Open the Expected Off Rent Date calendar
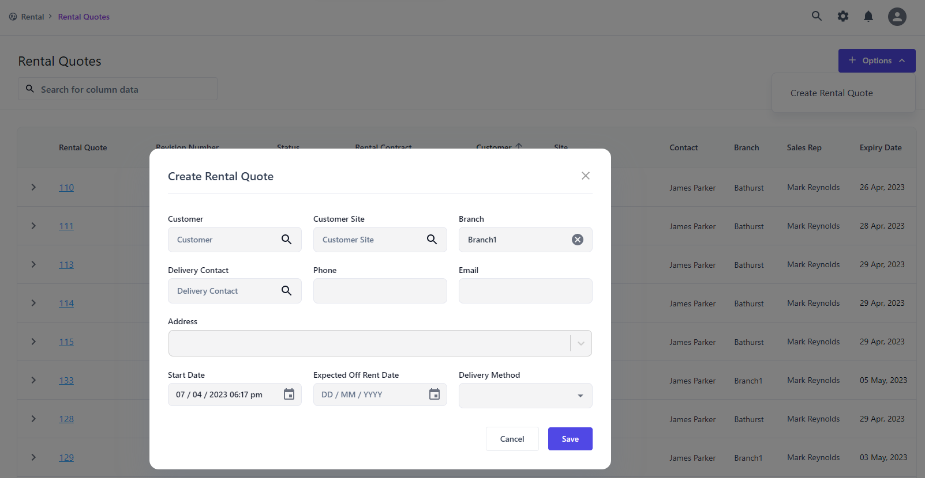Screen dimensions: 925x478 click(x=435, y=394)
